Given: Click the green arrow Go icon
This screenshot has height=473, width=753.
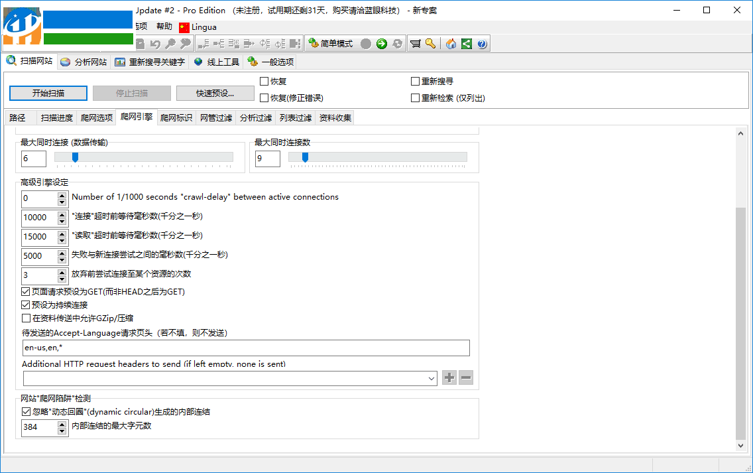Looking at the screenshot, I should tap(382, 44).
